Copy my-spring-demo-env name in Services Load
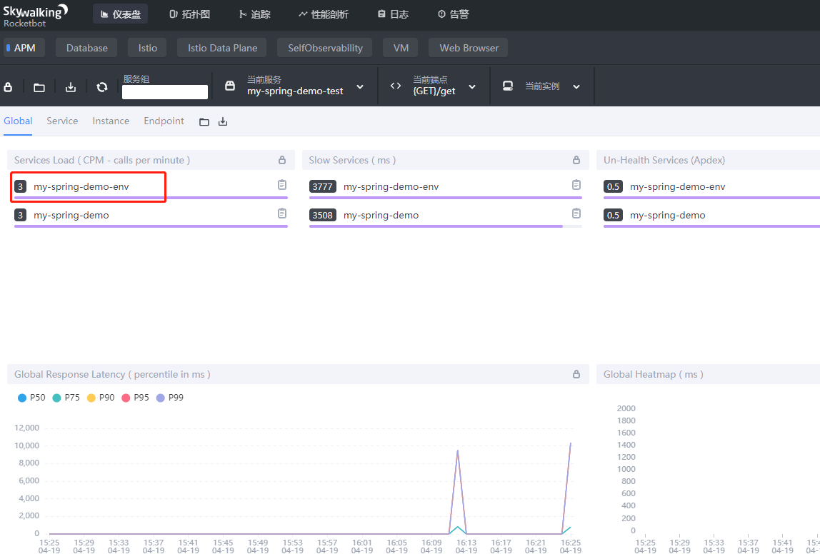 pyautogui.click(x=282, y=185)
